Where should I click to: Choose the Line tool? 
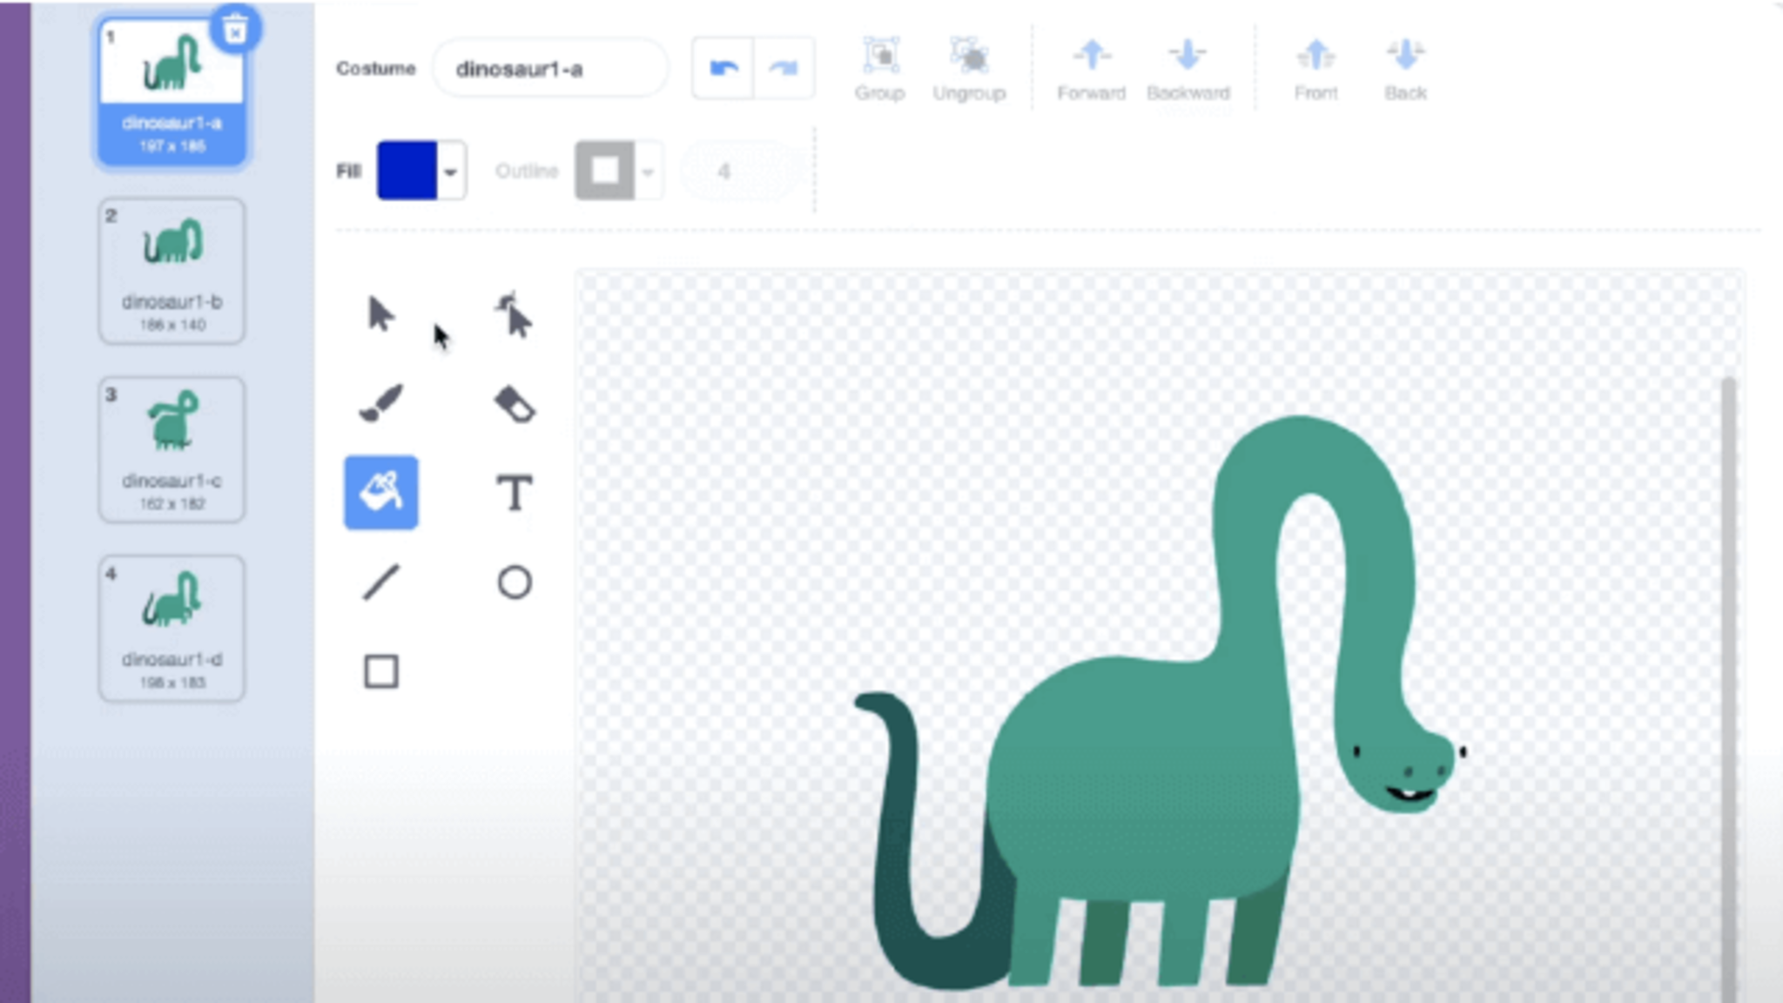pyautogui.click(x=380, y=582)
